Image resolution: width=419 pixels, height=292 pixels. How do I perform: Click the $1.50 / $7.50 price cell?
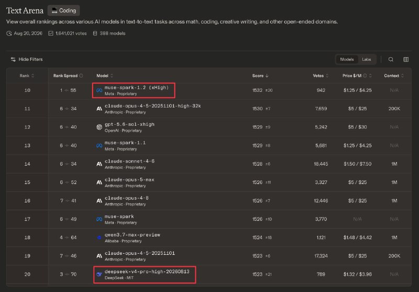click(x=357, y=164)
